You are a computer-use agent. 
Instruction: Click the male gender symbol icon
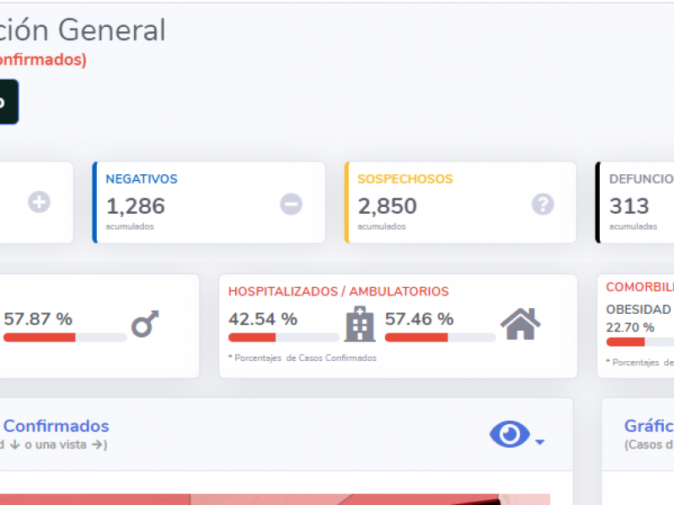click(145, 324)
